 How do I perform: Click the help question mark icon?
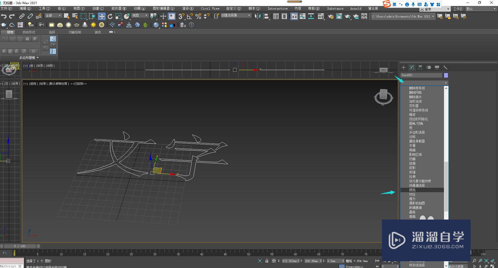[x=191, y=25]
